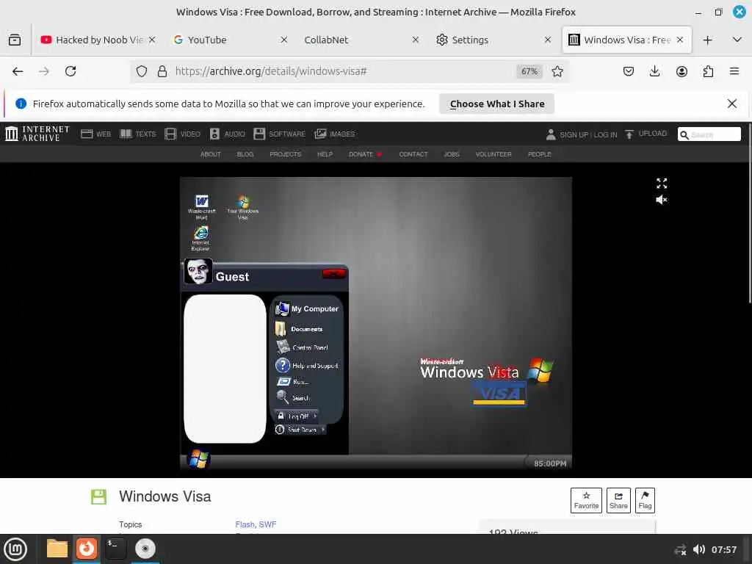Click the Archive search field

709,134
